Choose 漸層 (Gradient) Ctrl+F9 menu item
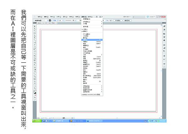The height and width of the screenshot is (134, 188). click(92, 57)
